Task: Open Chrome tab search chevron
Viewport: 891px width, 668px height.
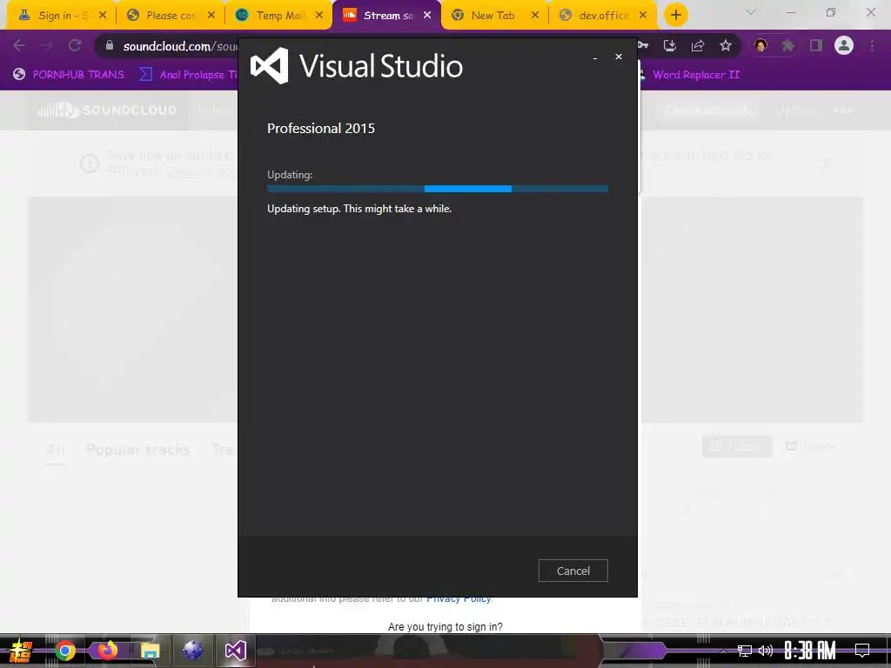Action: [x=751, y=12]
